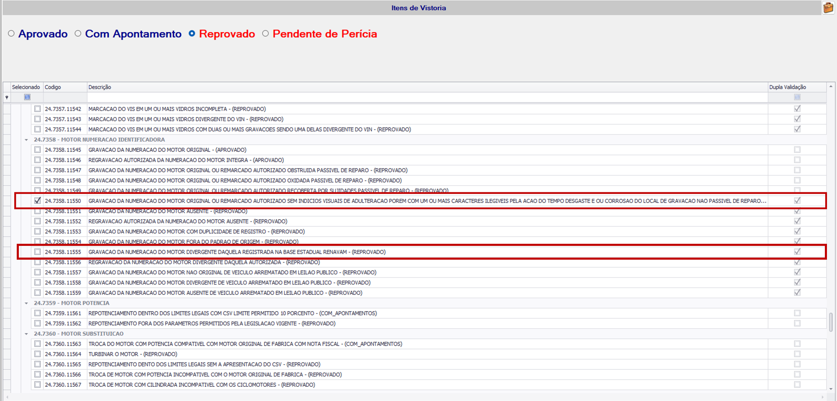Image resolution: width=837 pixels, height=401 pixels.
Task: Click 'GRAVACAO DA NUMERACAO DO MOTOR COM DUPLICIDADE DE REGISTRO'
Action: point(196,232)
